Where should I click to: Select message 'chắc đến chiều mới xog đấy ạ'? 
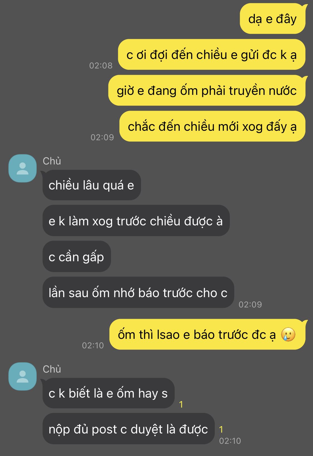click(212, 126)
